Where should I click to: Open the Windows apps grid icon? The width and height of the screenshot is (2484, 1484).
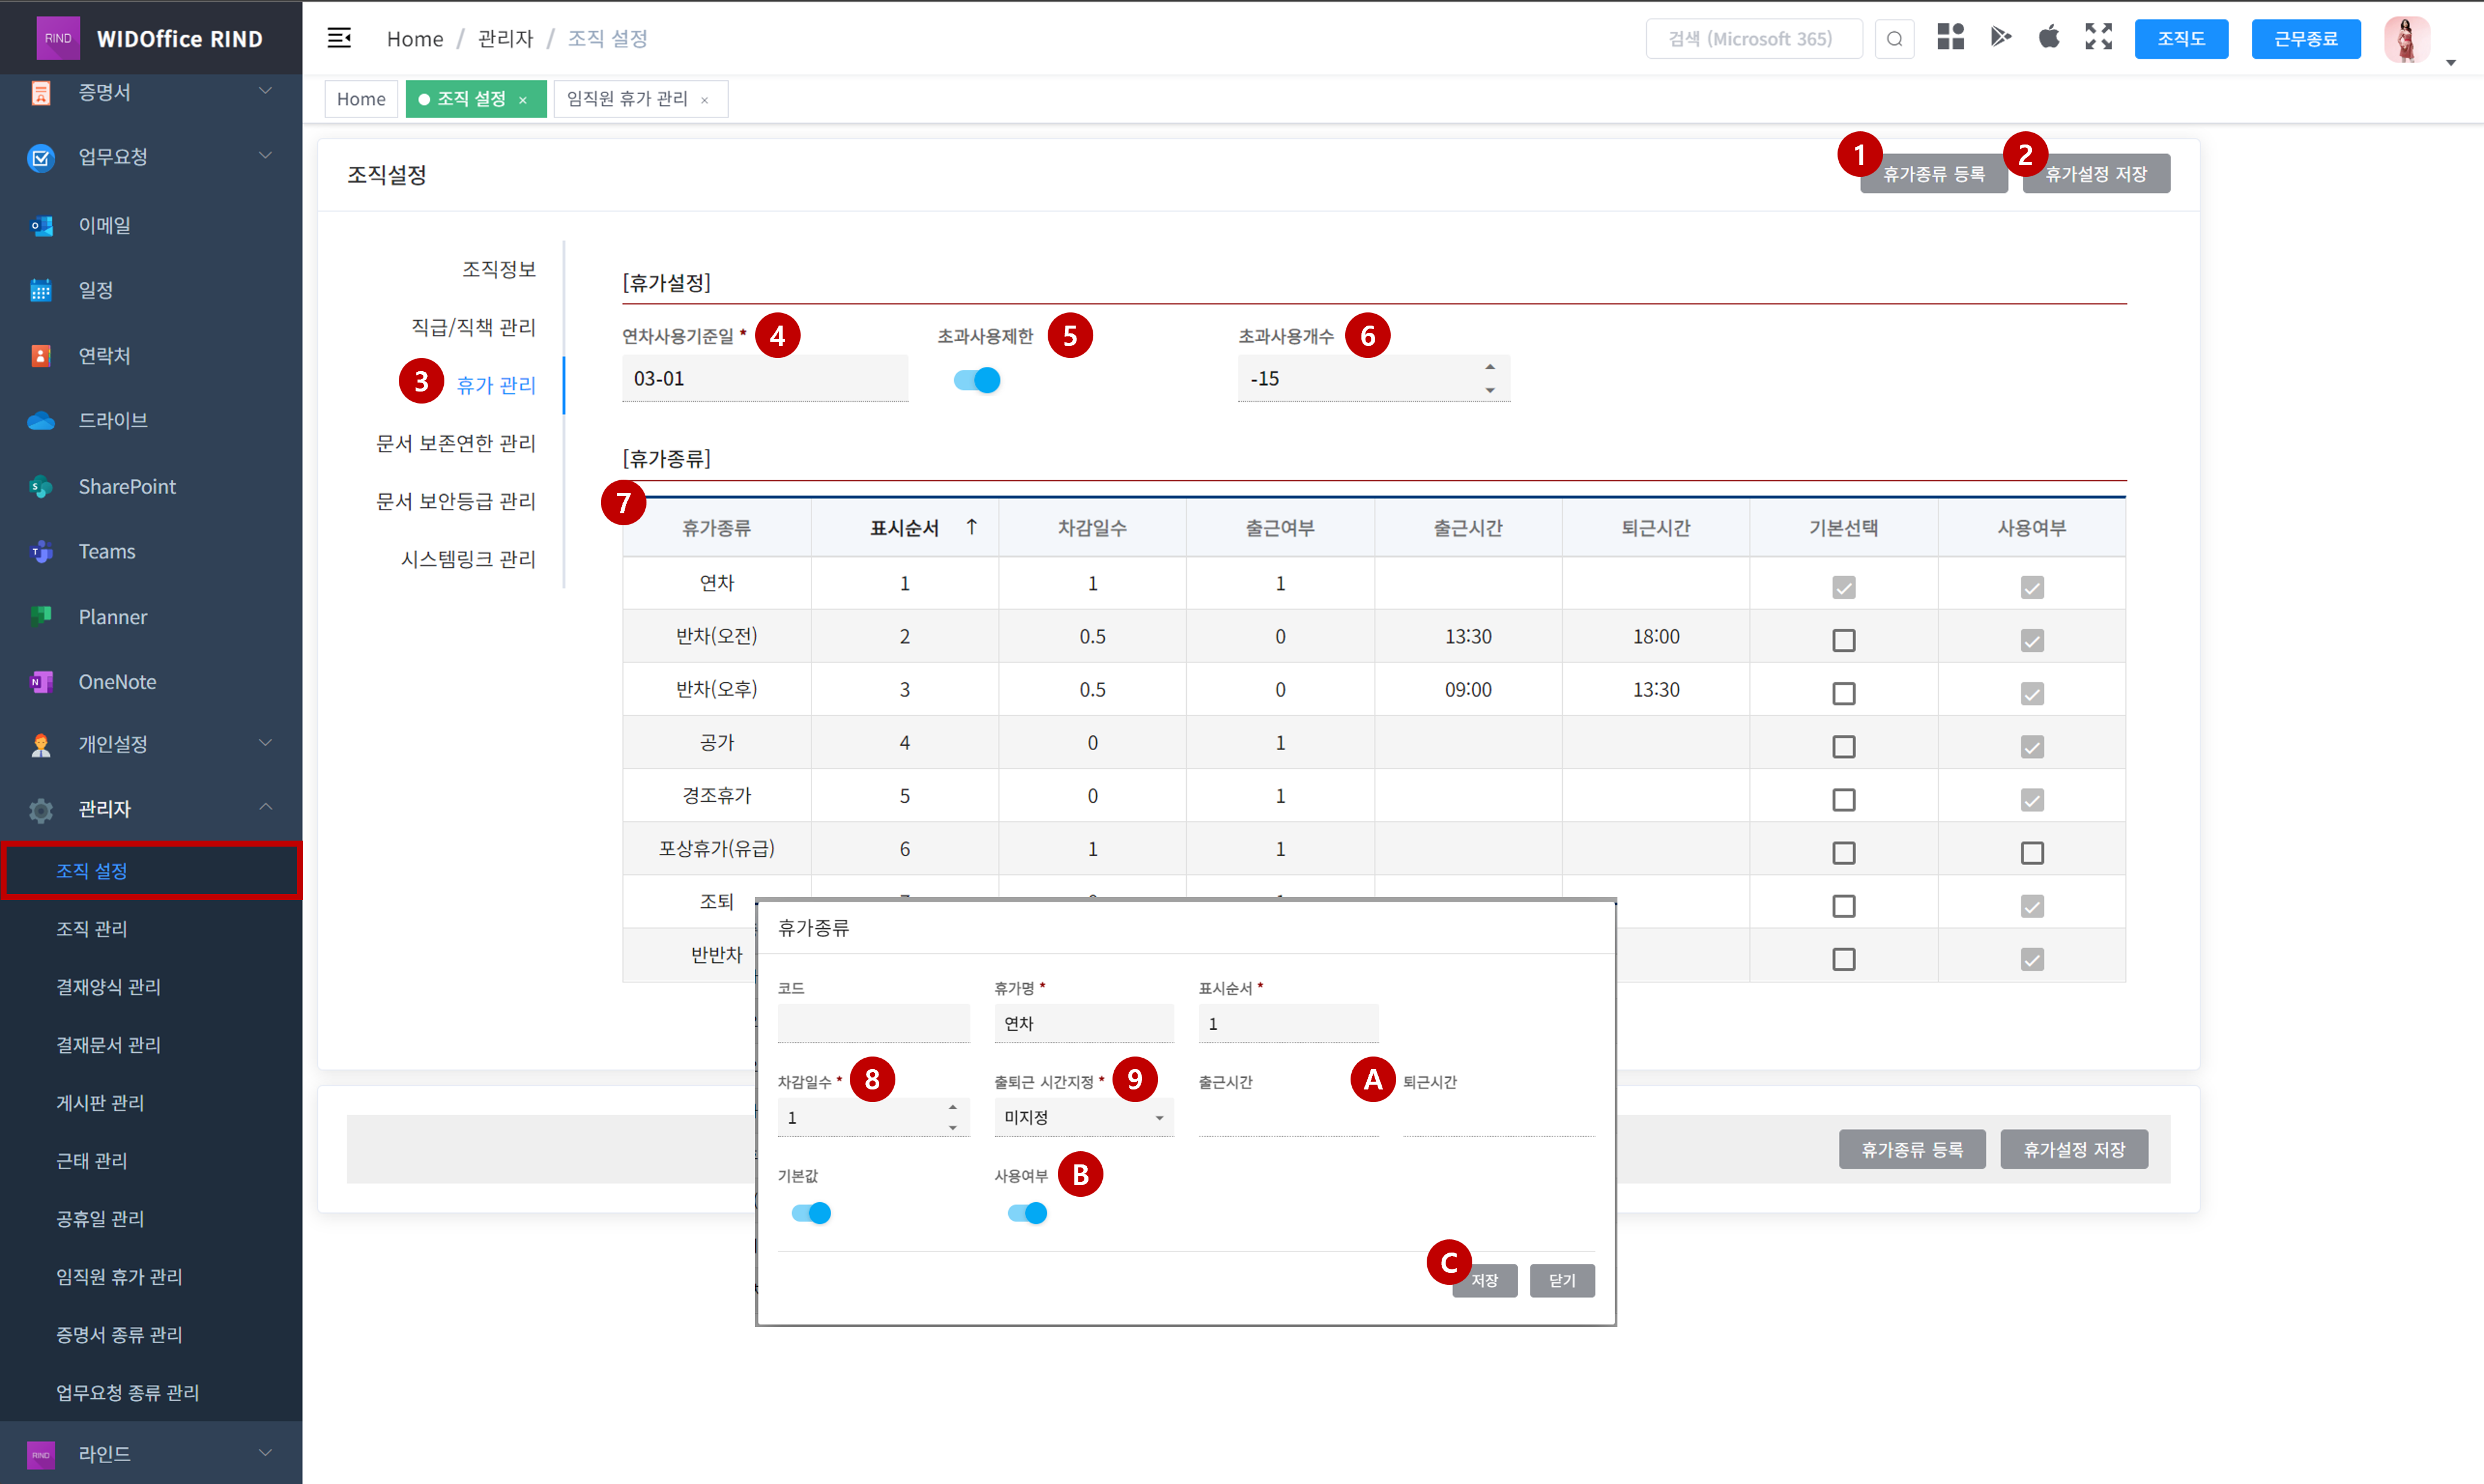[1950, 37]
